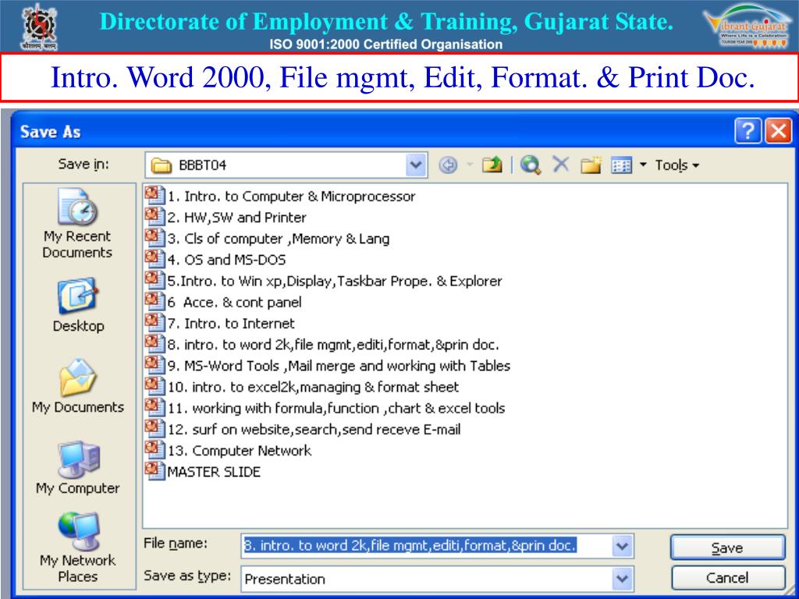The height and width of the screenshot is (599, 799).
Task: Click the Delete X toolbar icon
Action: [560, 165]
